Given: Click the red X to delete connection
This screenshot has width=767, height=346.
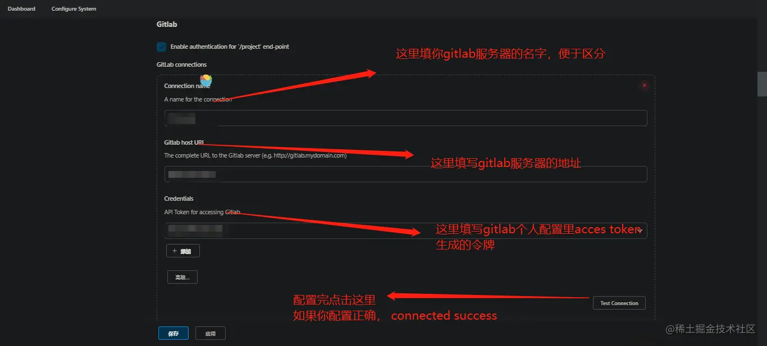Looking at the screenshot, I should point(644,85).
